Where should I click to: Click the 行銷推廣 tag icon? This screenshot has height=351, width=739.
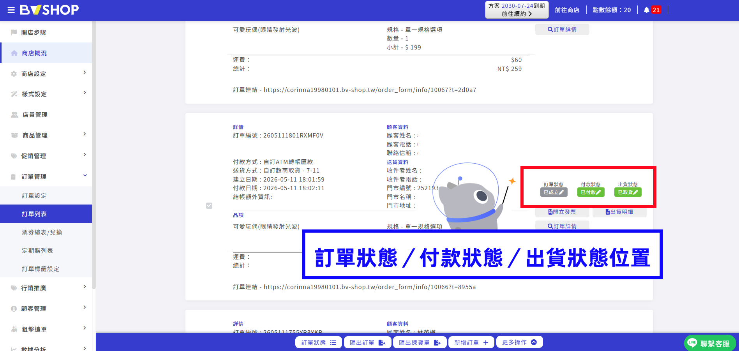coord(14,288)
